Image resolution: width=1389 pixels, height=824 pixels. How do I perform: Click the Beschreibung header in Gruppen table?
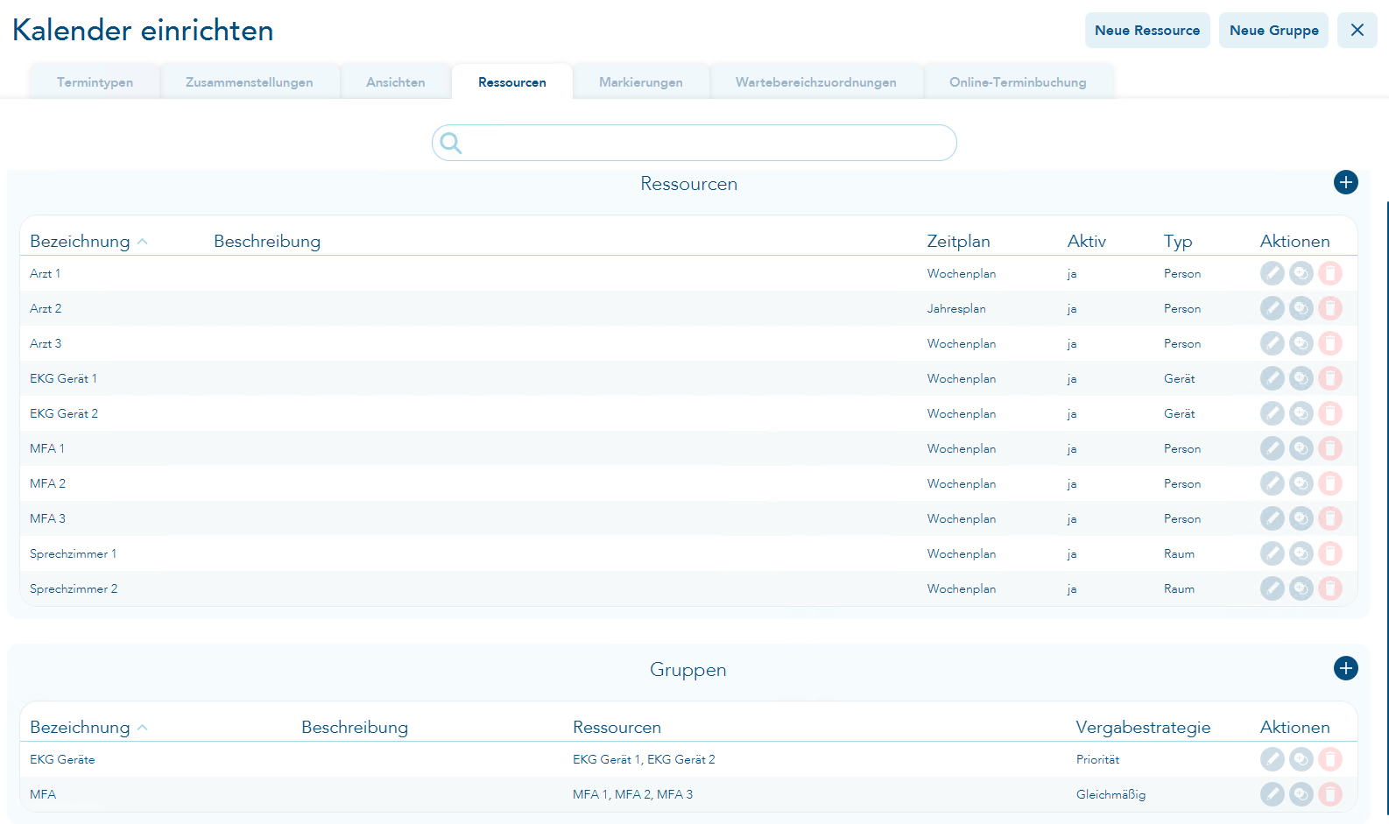tap(355, 727)
